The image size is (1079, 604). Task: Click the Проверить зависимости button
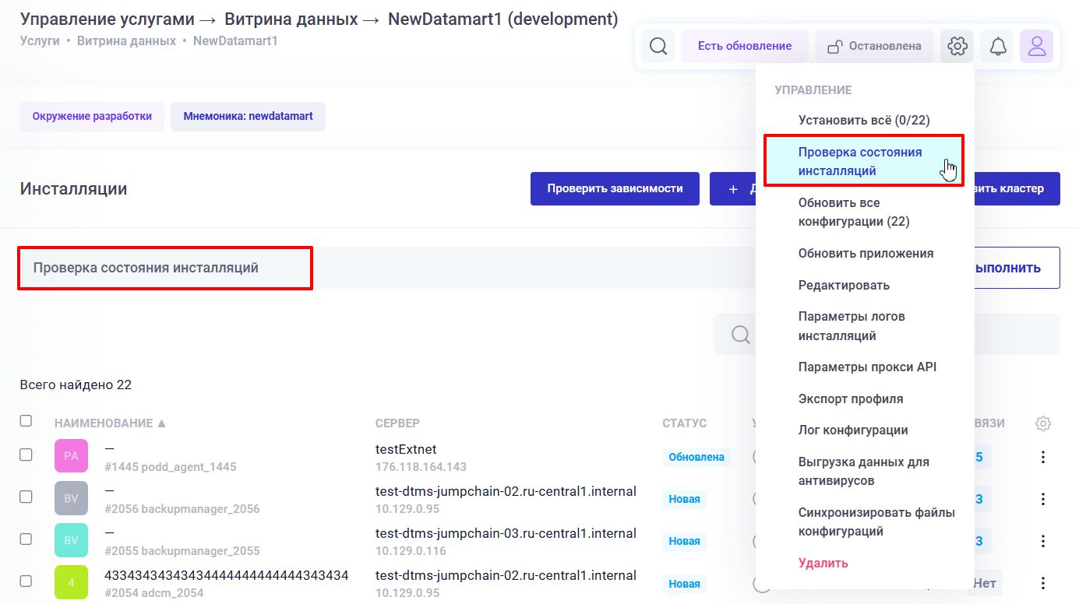[614, 188]
